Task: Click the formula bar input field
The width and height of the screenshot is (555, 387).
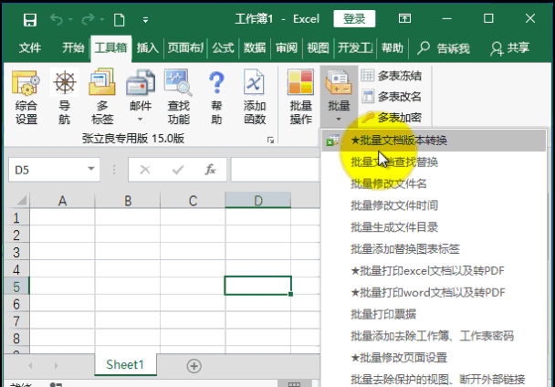Action: coord(274,170)
